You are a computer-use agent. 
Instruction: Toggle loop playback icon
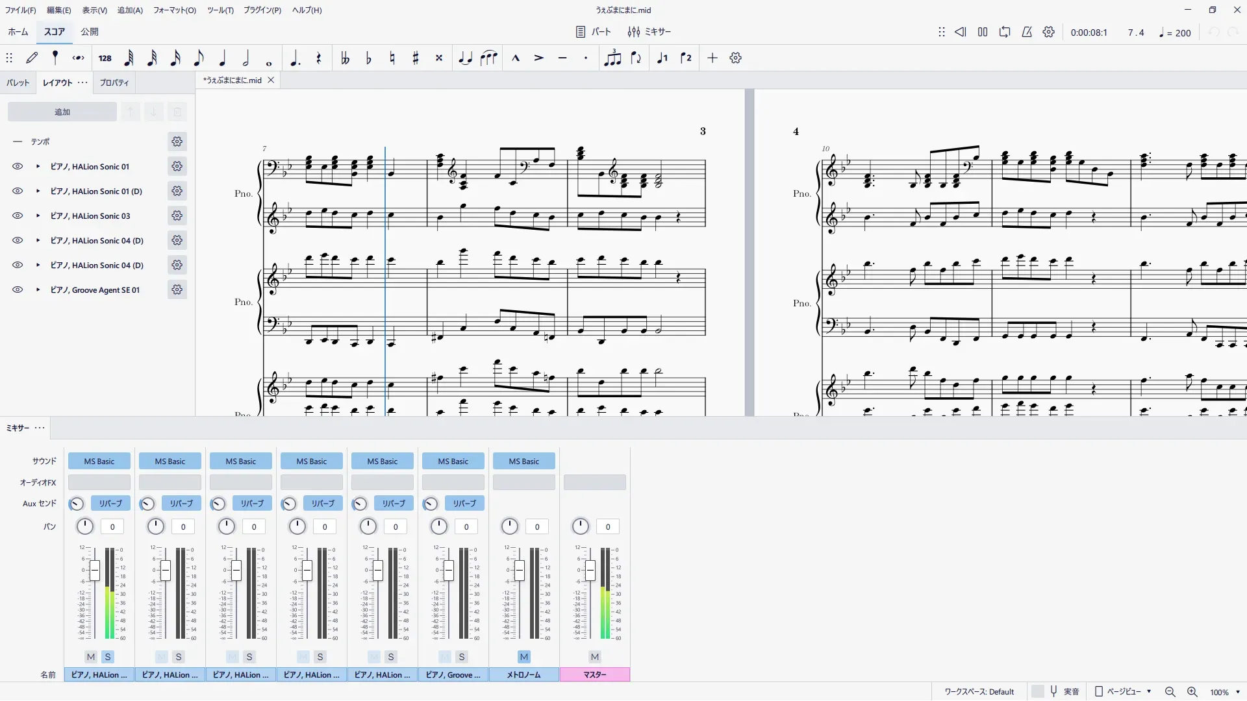coord(1005,32)
